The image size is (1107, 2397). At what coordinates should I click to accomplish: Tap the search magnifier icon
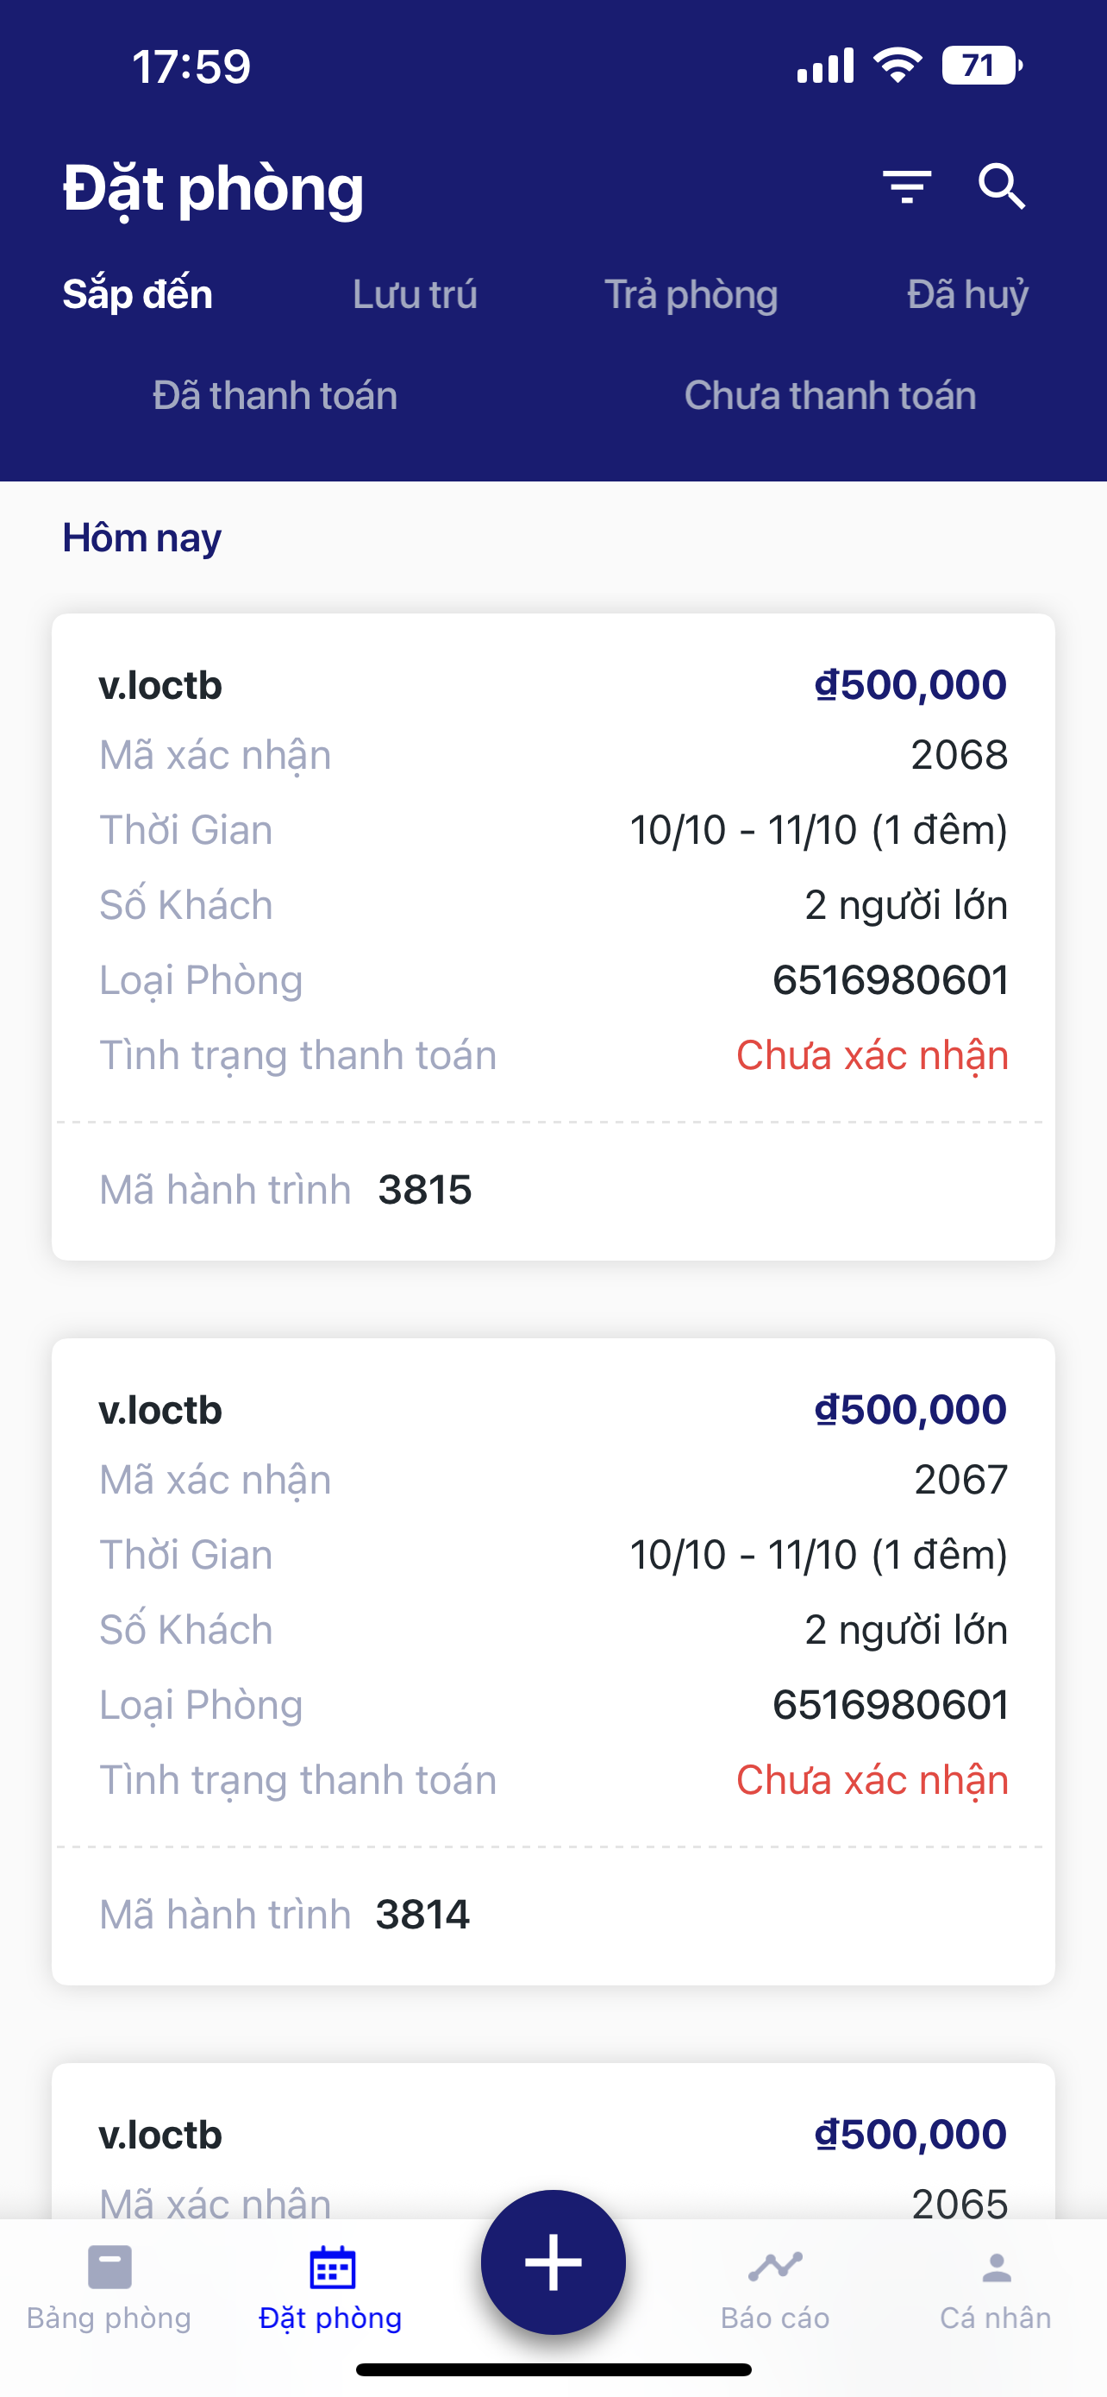click(1001, 187)
